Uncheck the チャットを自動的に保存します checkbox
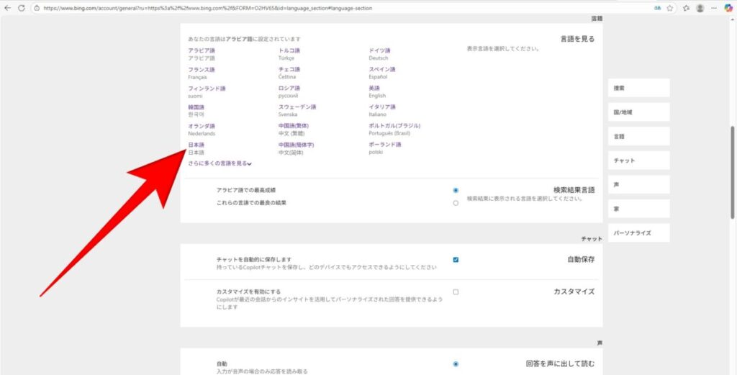Viewport: 737px width, 375px height. click(456, 260)
